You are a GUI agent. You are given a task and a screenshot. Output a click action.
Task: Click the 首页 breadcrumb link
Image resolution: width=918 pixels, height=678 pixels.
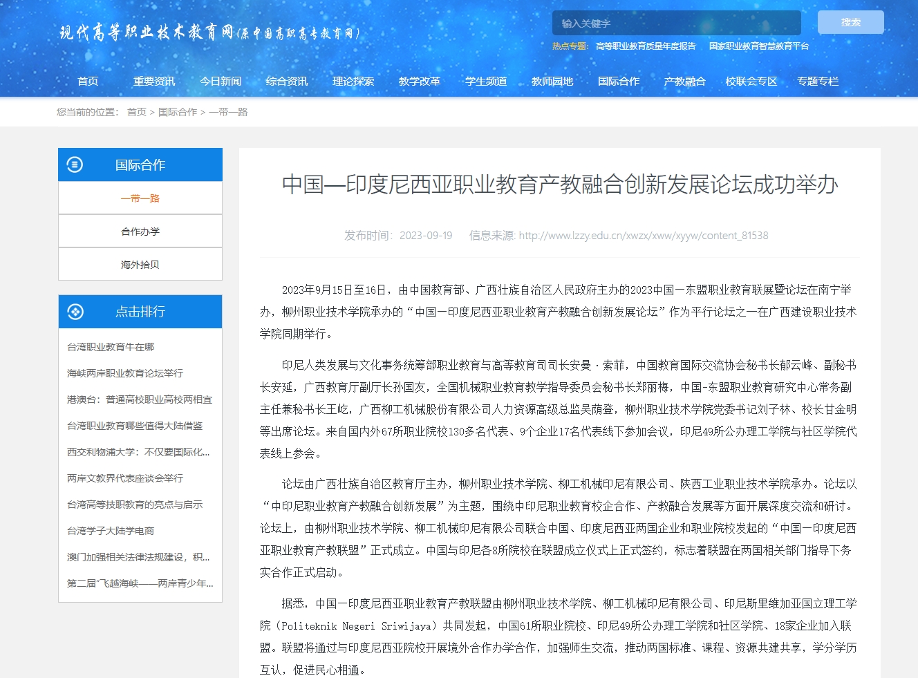[x=137, y=112]
